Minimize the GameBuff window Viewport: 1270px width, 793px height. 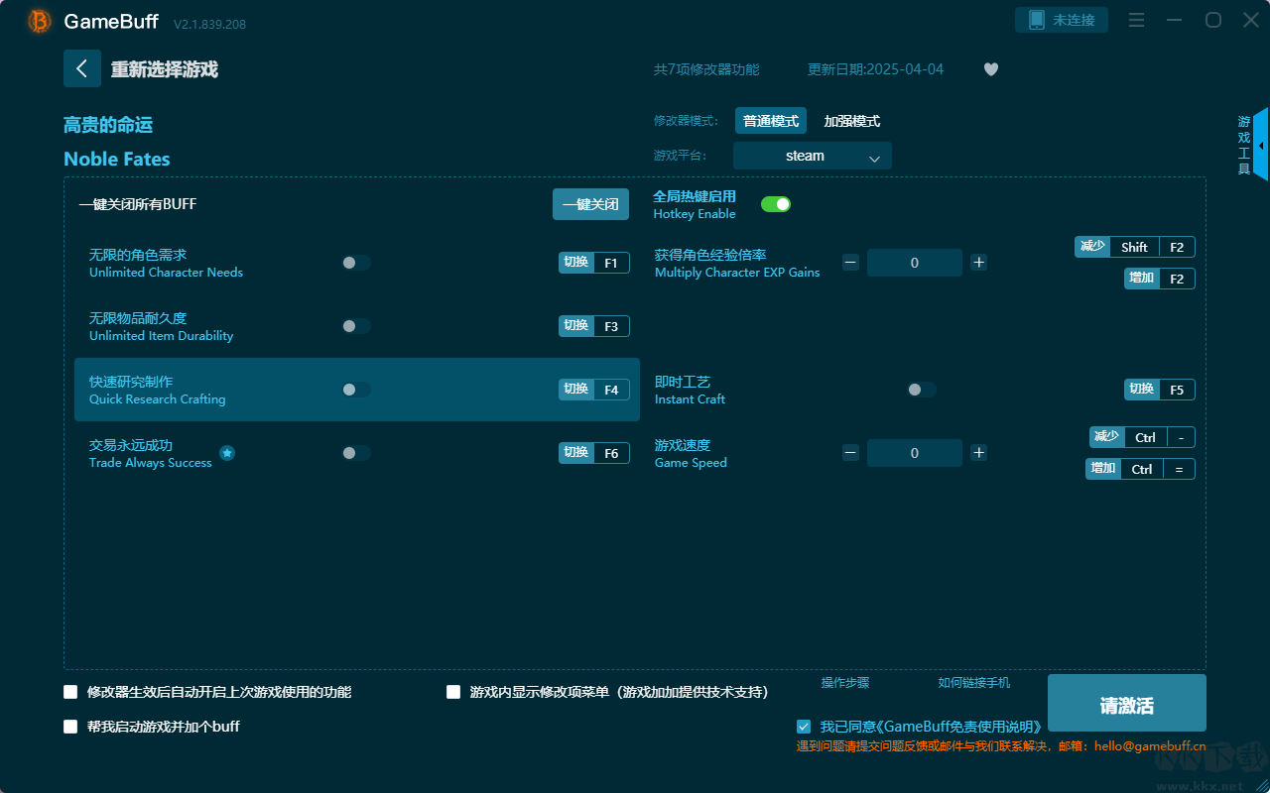pos(1175,21)
